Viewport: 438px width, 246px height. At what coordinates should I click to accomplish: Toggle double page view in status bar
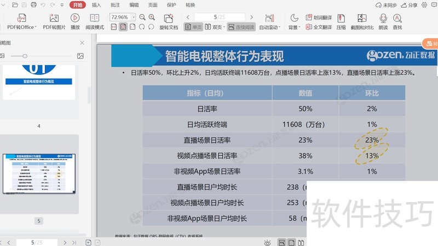coord(301,242)
